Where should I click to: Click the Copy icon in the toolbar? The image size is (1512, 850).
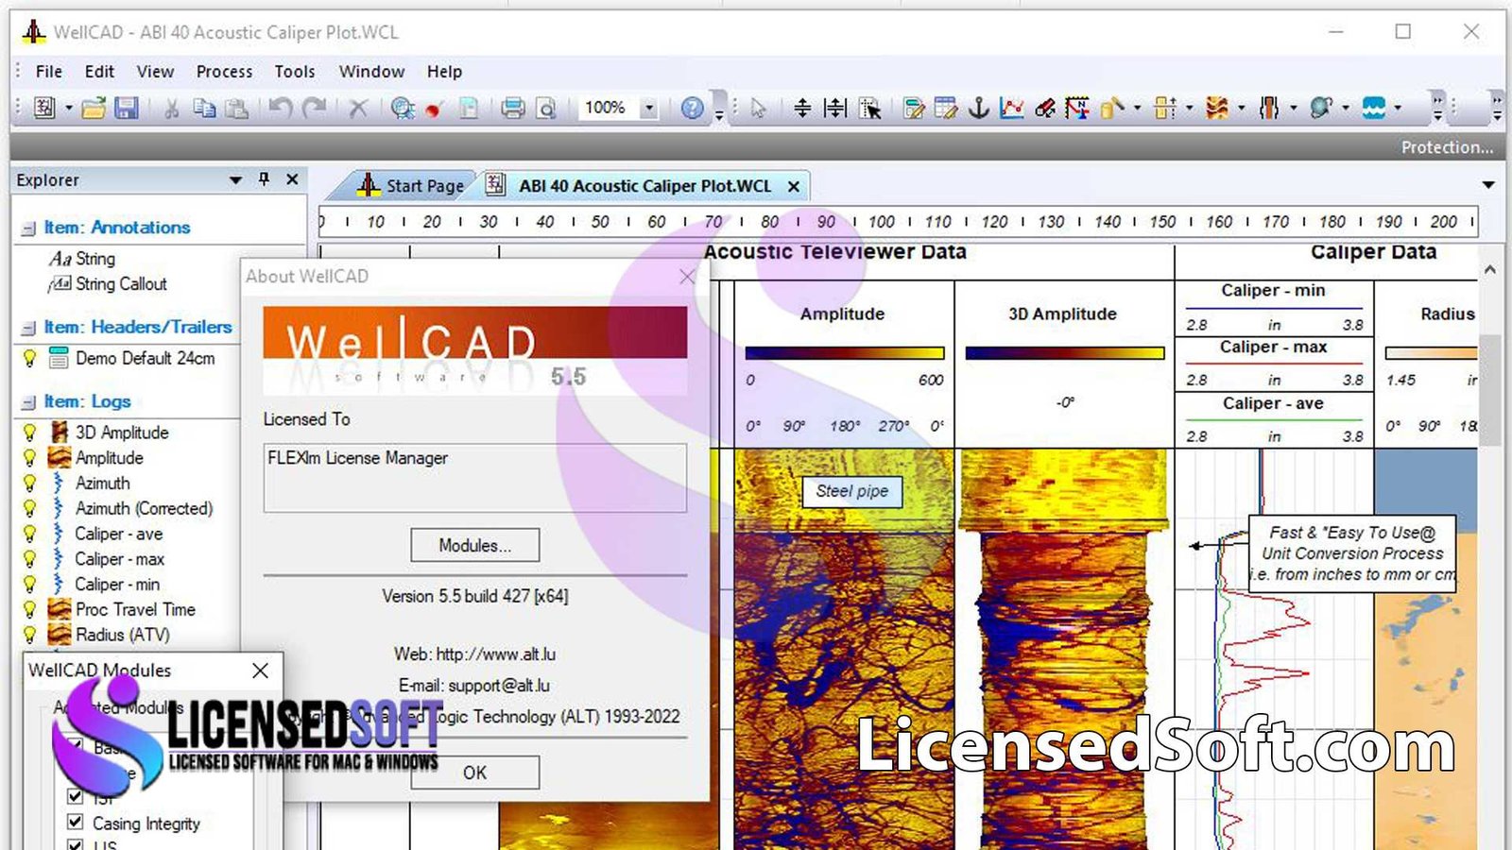click(x=204, y=108)
